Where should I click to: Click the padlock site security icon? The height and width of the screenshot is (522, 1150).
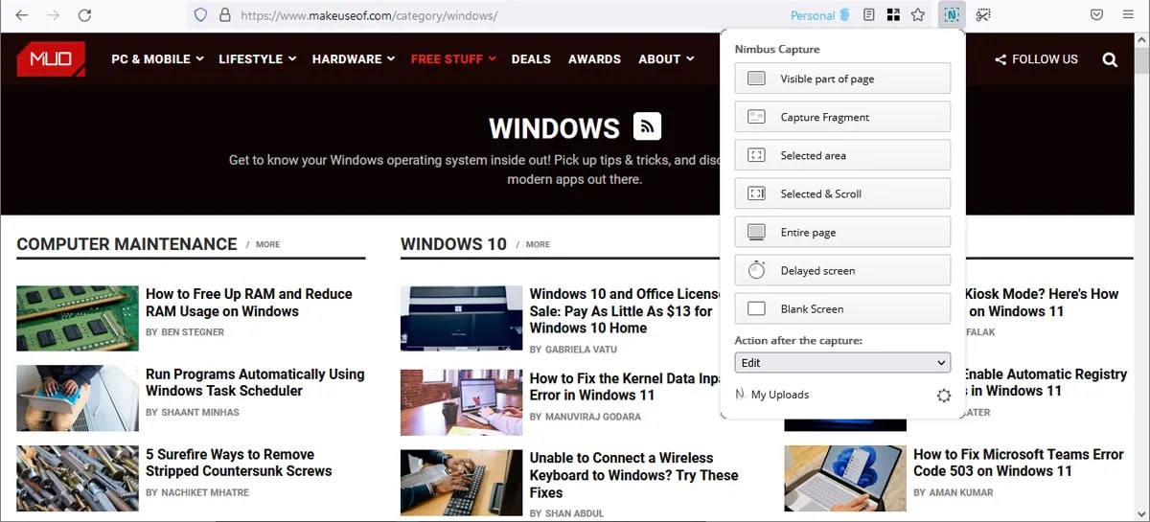click(225, 15)
